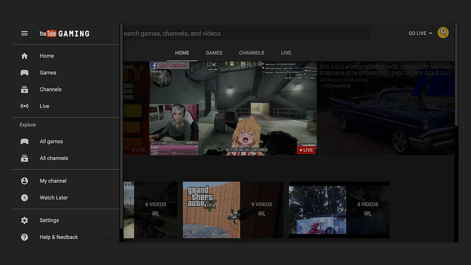This screenshot has height=265, width=471.
Task: Click the YouTube Gaming logo
Action: 64,34
